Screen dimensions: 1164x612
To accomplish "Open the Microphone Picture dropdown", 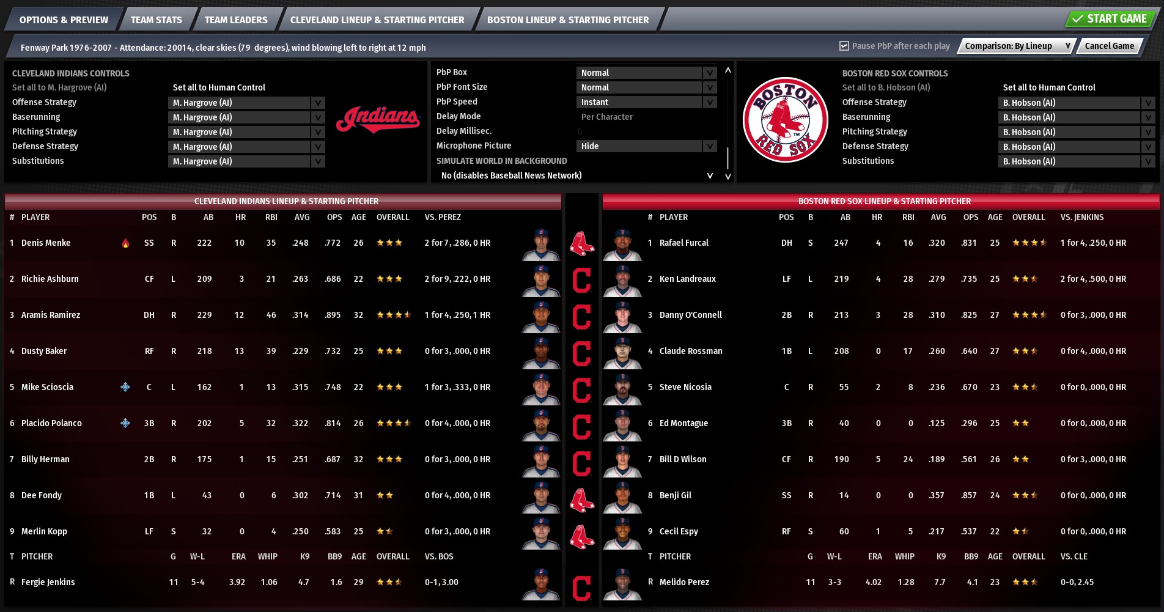I will tap(646, 146).
